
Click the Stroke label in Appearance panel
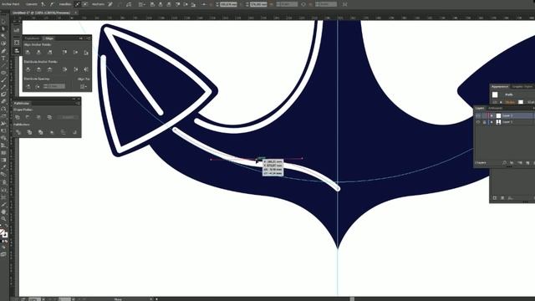click(510, 102)
